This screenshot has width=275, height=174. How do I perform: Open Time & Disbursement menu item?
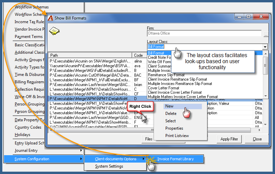pos(30,75)
